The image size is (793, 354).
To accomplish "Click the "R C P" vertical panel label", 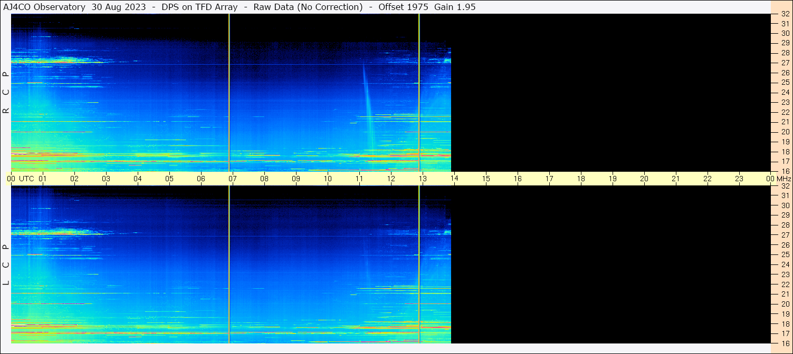I will [6, 93].
